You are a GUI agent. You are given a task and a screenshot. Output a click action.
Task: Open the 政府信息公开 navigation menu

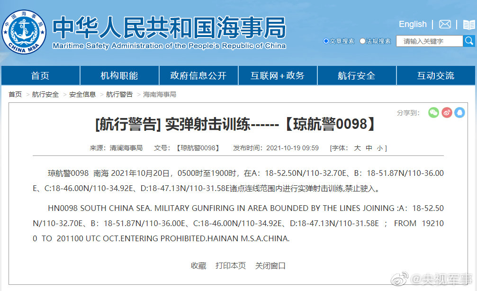[x=198, y=76]
